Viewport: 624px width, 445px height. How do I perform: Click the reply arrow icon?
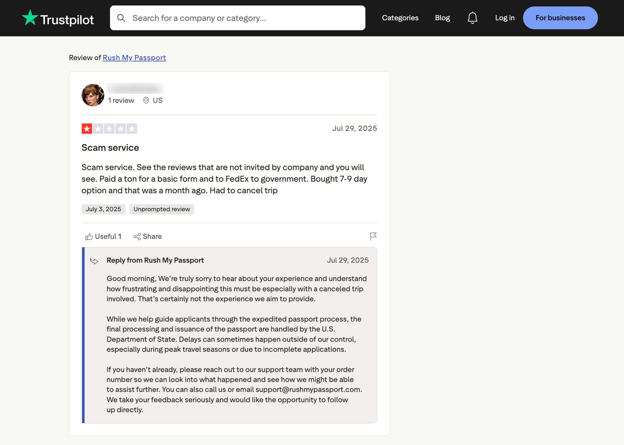[x=94, y=261]
